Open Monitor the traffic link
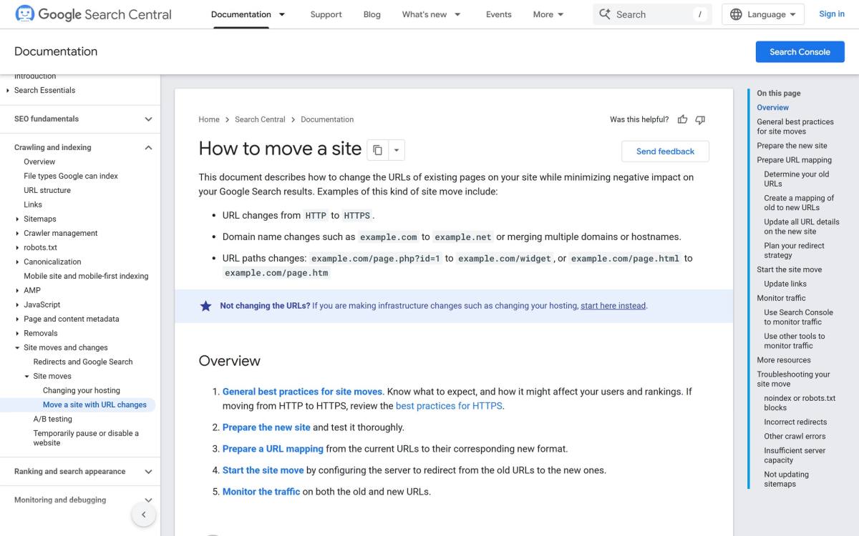The height and width of the screenshot is (536, 859). (x=261, y=492)
